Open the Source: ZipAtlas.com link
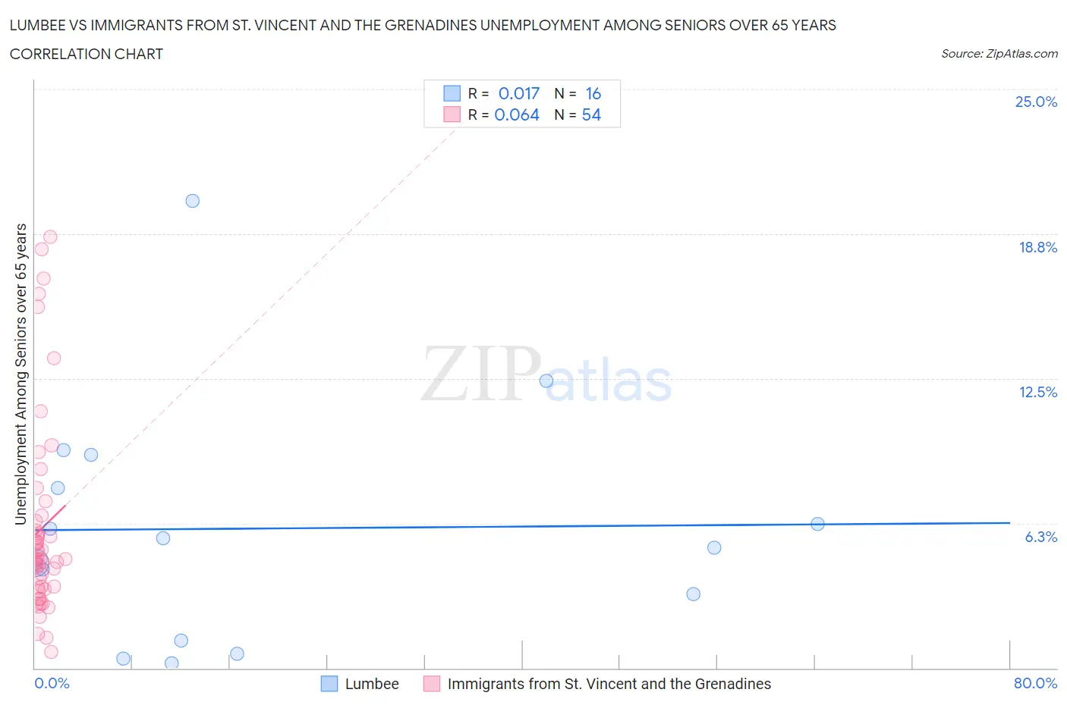Viewport: 1067px width, 705px height. (x=999, y=54)
